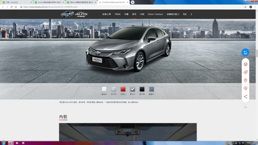Open a new browser tab with plus
Screen dimensions: 258x145
tap(133, 2)
